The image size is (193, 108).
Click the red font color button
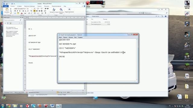coord(22,13)
